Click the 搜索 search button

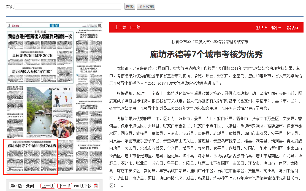[x=130, y=7]
